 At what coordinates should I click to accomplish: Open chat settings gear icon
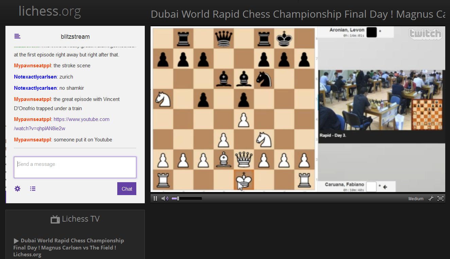(x=17, y=189)
